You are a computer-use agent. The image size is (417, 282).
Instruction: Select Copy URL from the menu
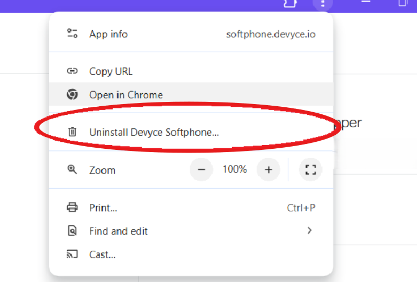191,71
